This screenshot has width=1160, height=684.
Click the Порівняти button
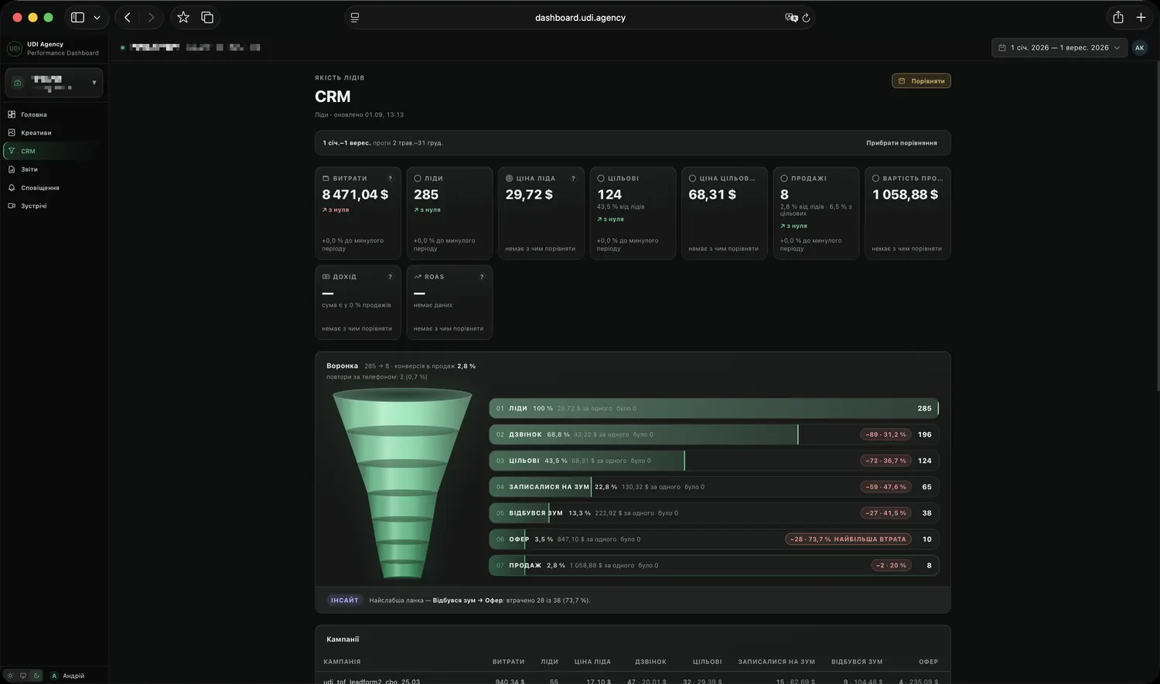click(921, 81)
